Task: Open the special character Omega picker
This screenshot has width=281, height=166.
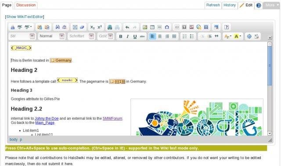Action: click(167, 27)
